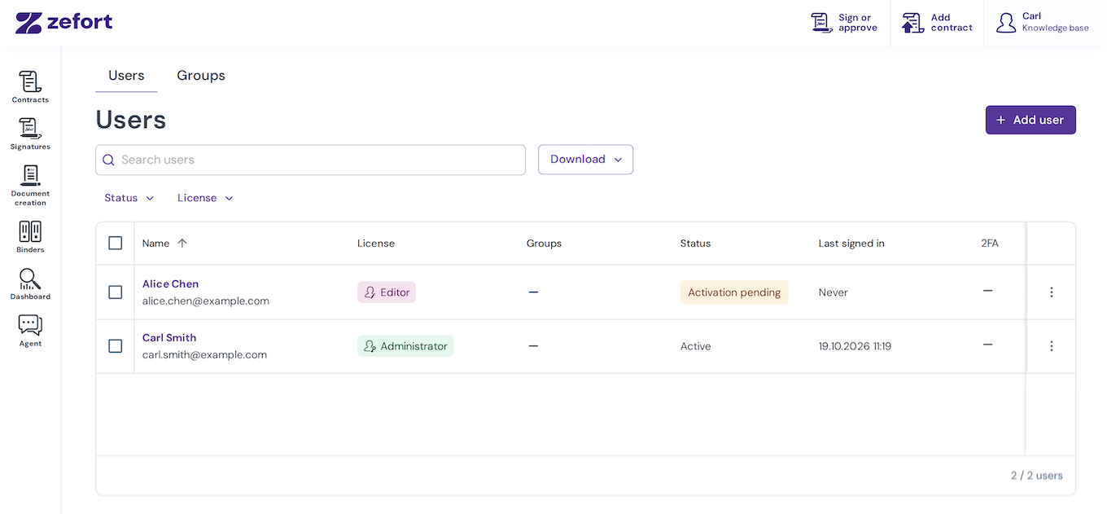Click inside the Search users field
This screenshot has width=1107, height=514.
pyautogui.click(x=310, y=160)
